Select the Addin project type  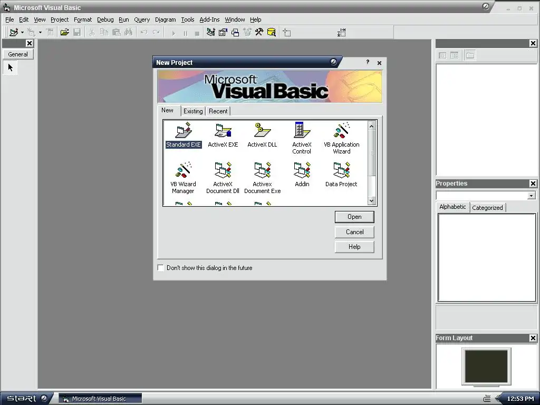click(302, 174)
